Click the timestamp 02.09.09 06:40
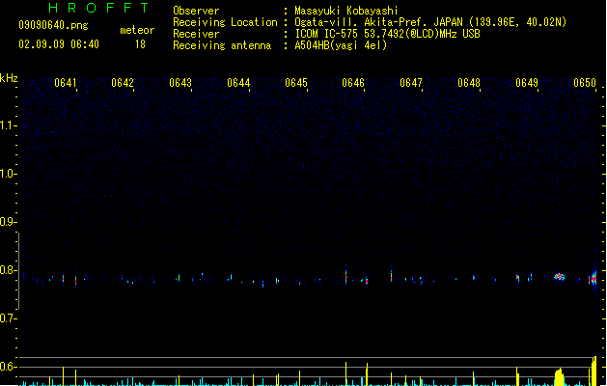Image resolution: width=607 pixels, height=386 pixels. pyautogui.click(x=59, y=44)
